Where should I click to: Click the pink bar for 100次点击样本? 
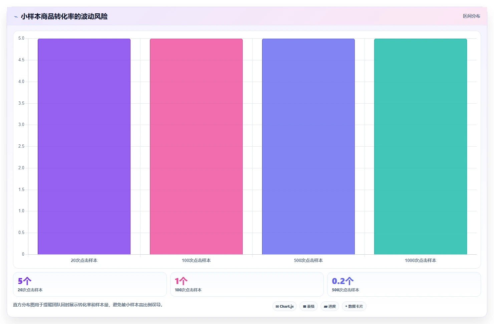(196, 146)
